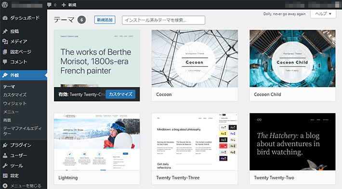Image resolution: width=342 pixels, height=189 pixels.
Task: Click the Cocoon Child theme screenshot
Action: point(292,58)
